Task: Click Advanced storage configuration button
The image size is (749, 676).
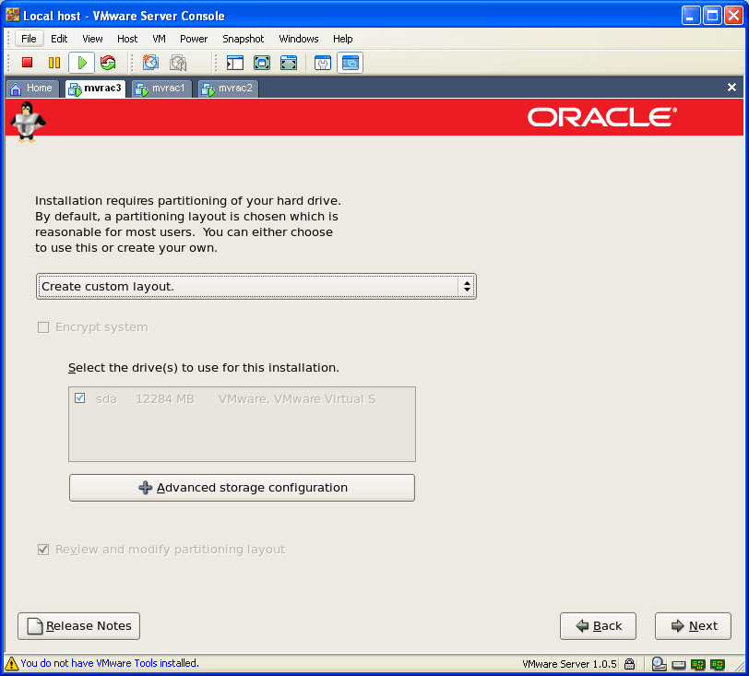Action: (x=242, y=488)
